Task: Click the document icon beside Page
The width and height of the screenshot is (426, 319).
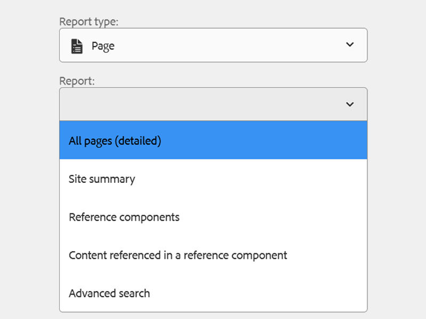Action: click(77, 46)
